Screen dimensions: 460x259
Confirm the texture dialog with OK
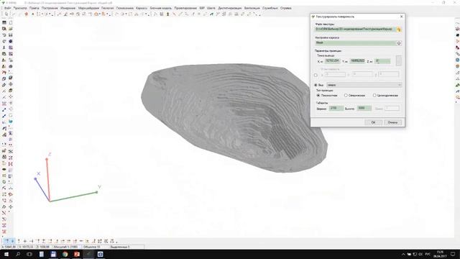(x=373, y=122)
